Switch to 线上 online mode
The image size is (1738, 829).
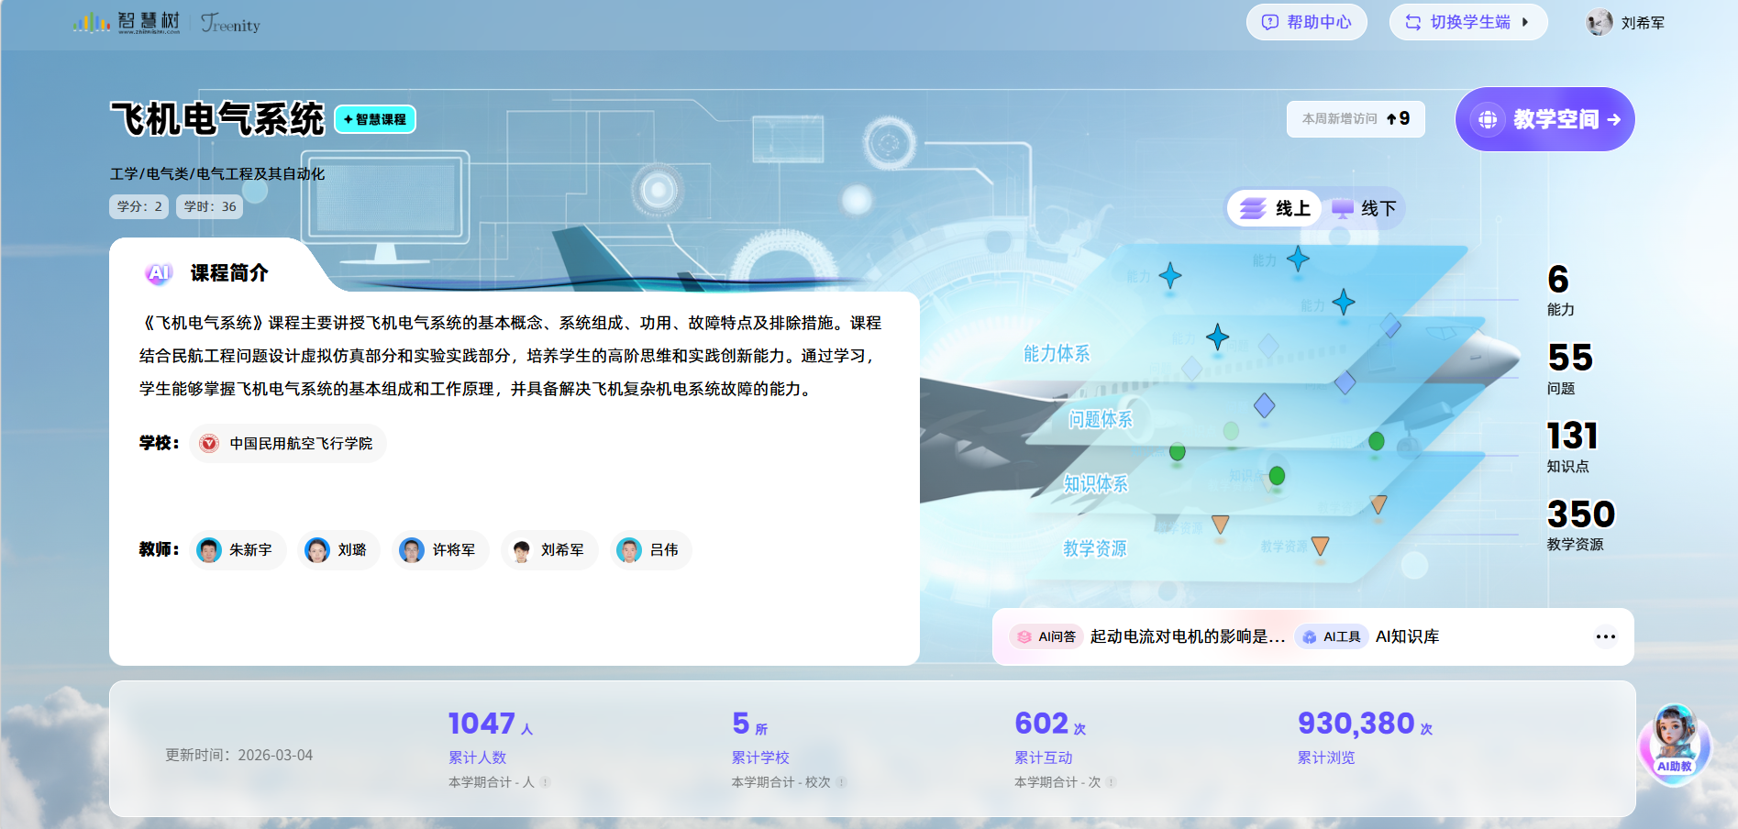[x=1275, y=209]
